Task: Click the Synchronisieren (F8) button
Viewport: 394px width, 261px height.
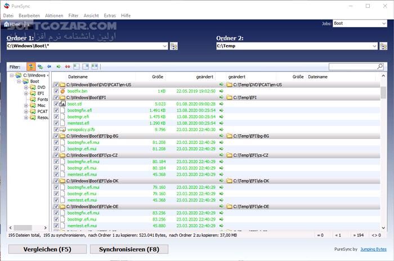Action: pyautogui.click(x=129, y=249)
